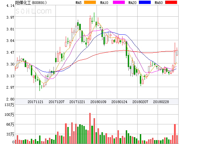Click the 100万 volume axis label
This screenshot has width=197, height=144.
tap(9, 115)
